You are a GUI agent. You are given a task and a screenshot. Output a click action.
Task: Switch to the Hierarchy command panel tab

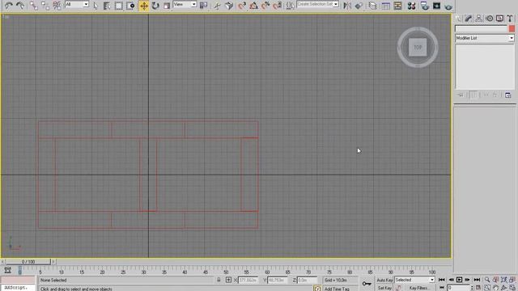pos(478,19)
